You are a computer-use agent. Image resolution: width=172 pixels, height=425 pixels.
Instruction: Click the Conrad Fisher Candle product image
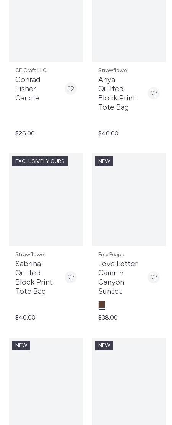point(46,31)
